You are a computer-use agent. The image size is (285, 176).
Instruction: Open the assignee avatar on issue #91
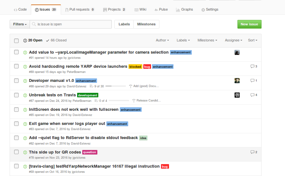(x=237, y=53)
